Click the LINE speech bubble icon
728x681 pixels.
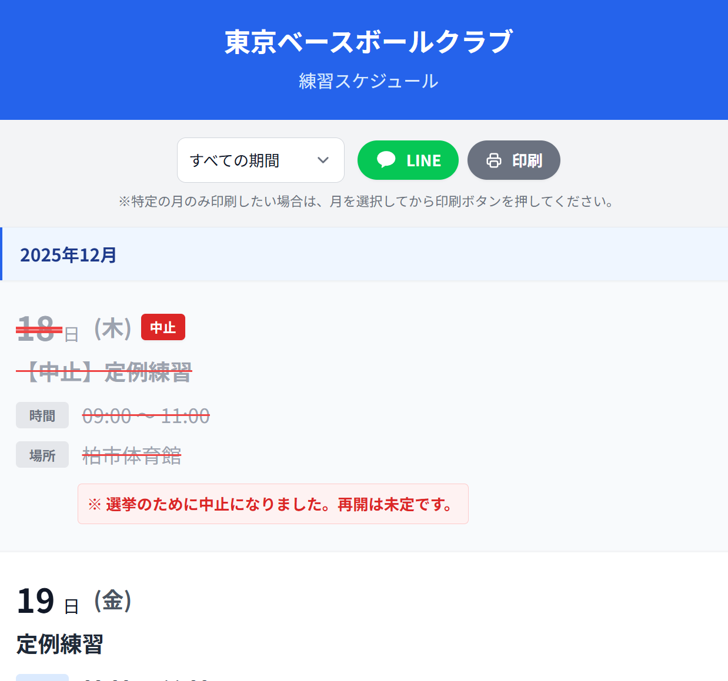tap(386, 160)
